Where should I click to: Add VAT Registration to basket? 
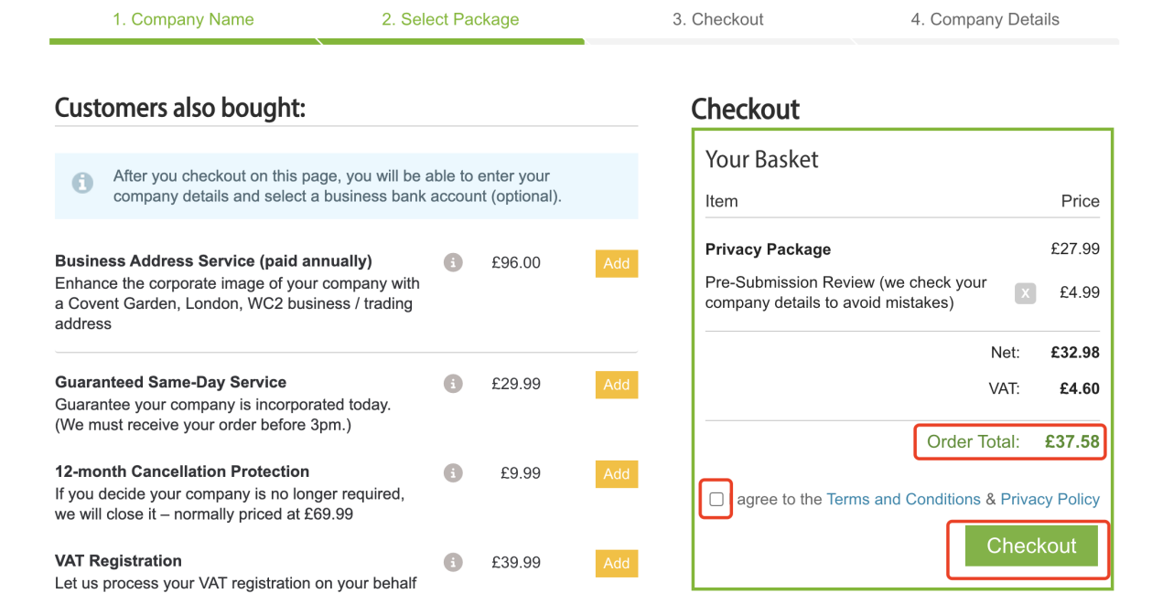(x=617, y=563)
